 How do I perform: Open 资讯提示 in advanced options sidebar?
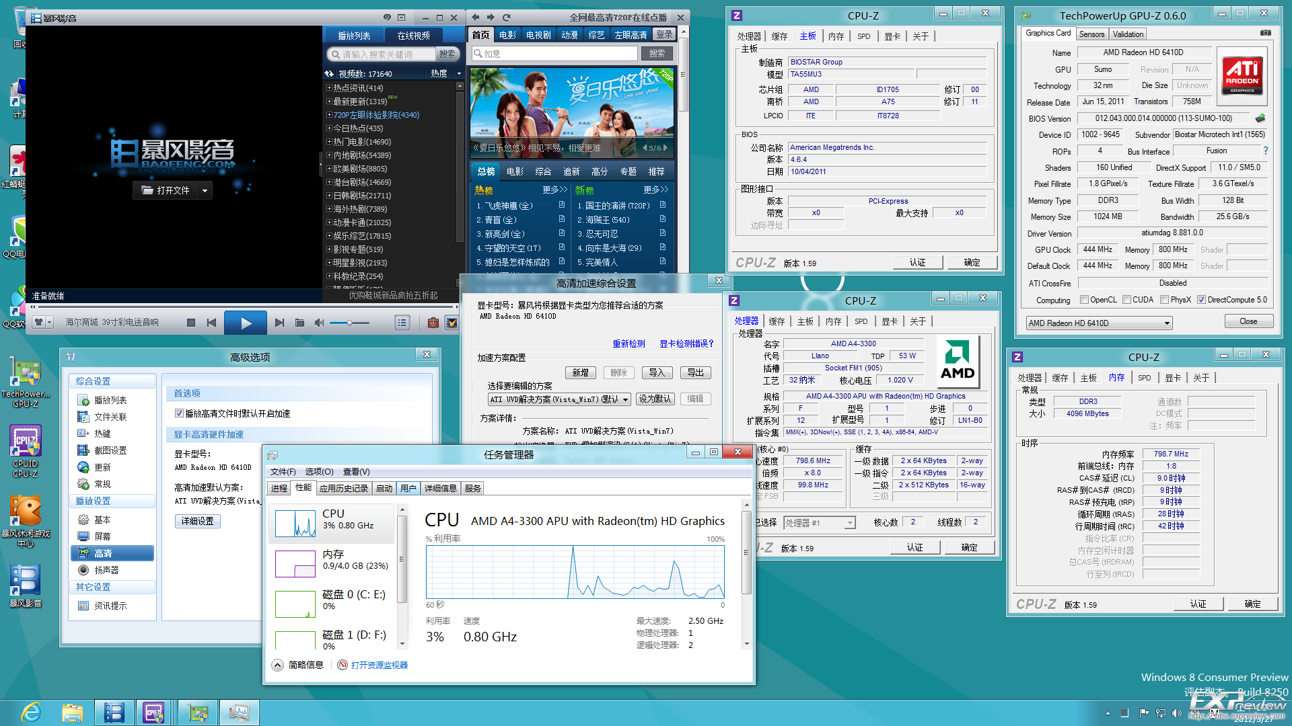[111, 606]
